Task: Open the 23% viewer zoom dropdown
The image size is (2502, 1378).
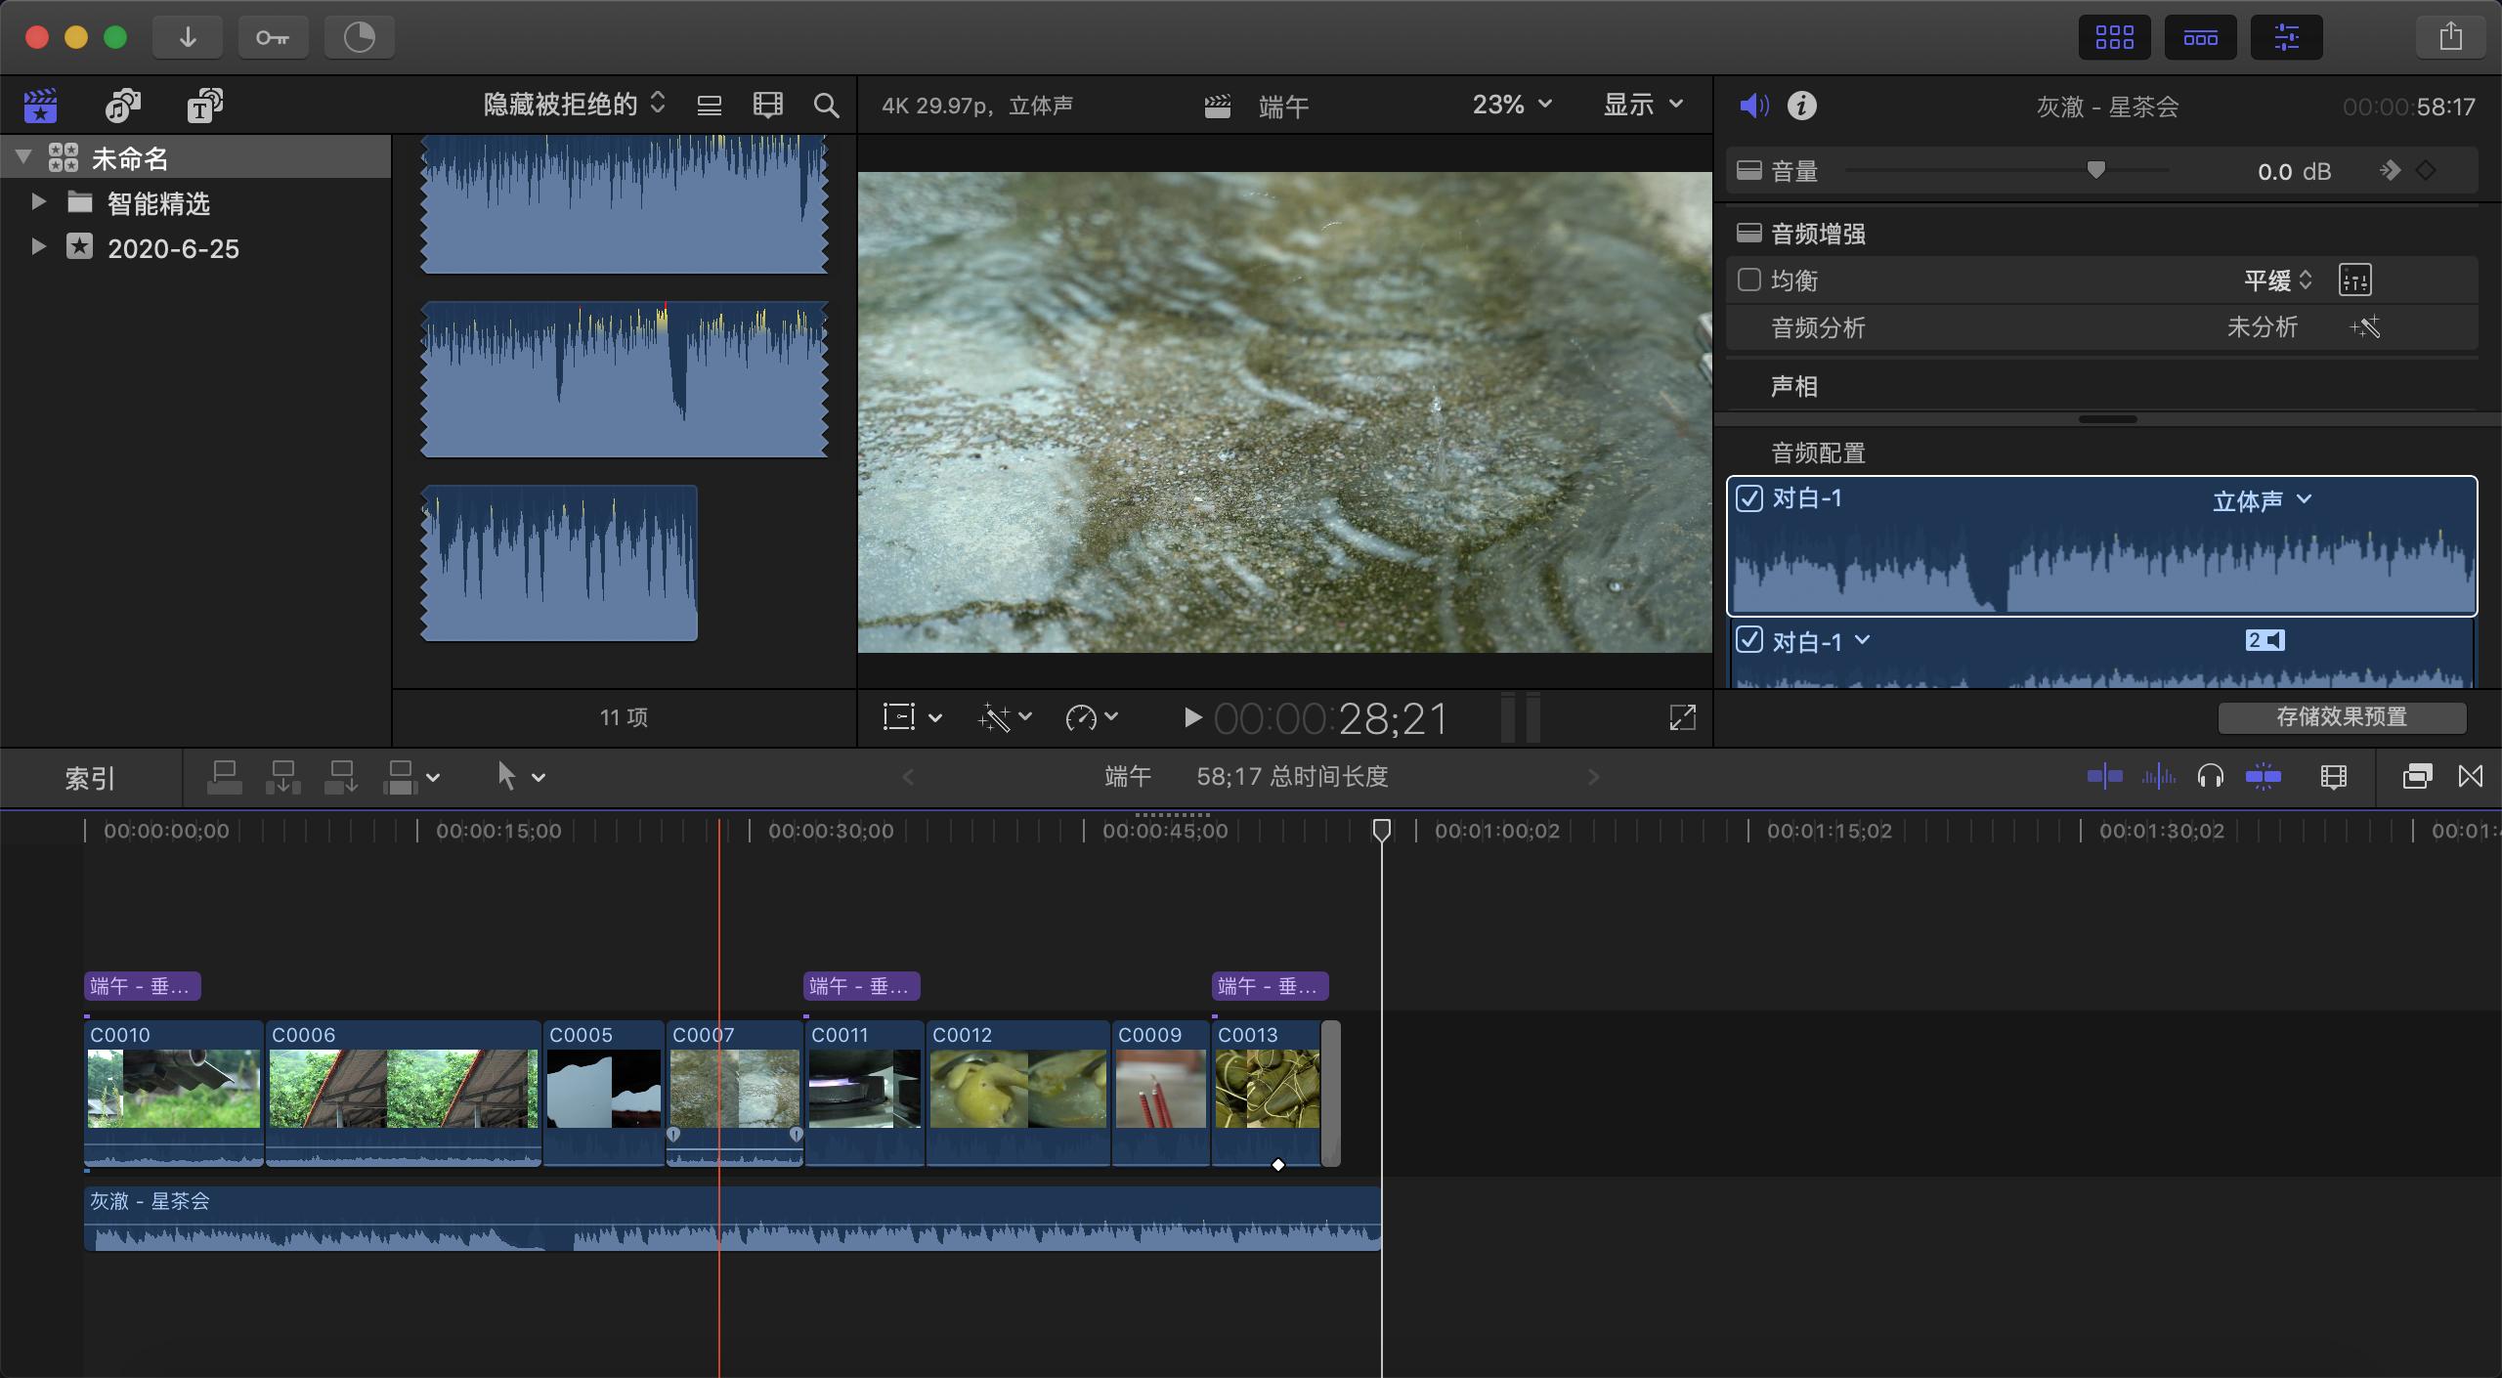Action: (x=1511, y=105)
